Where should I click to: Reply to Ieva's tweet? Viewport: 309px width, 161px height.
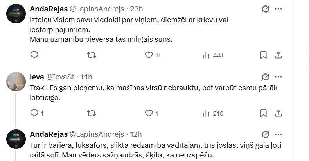pyautogui.click(x=34, y=113)
